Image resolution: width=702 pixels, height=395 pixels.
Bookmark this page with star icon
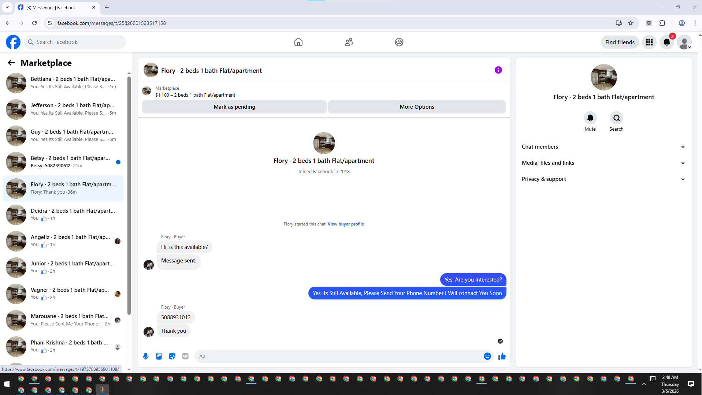coord(631,23)
